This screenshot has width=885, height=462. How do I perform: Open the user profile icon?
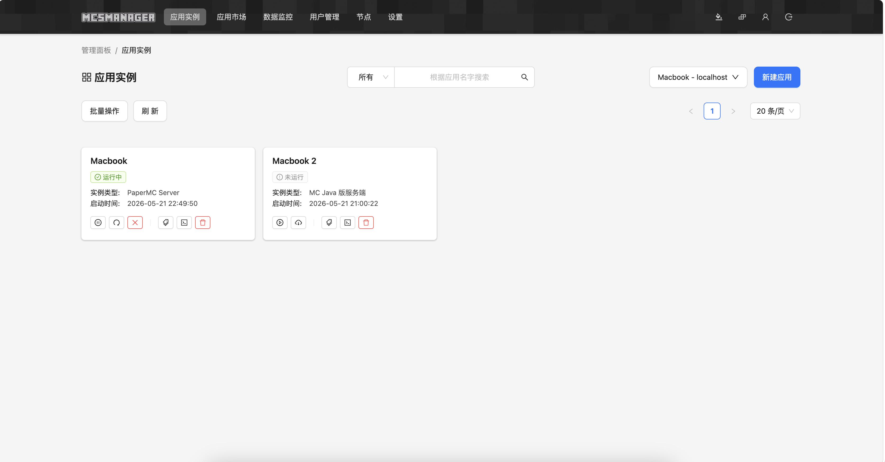click(x=766, y=17)
